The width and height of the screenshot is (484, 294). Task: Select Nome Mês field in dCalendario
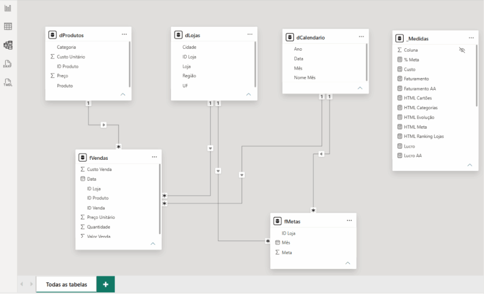(305, 78)
